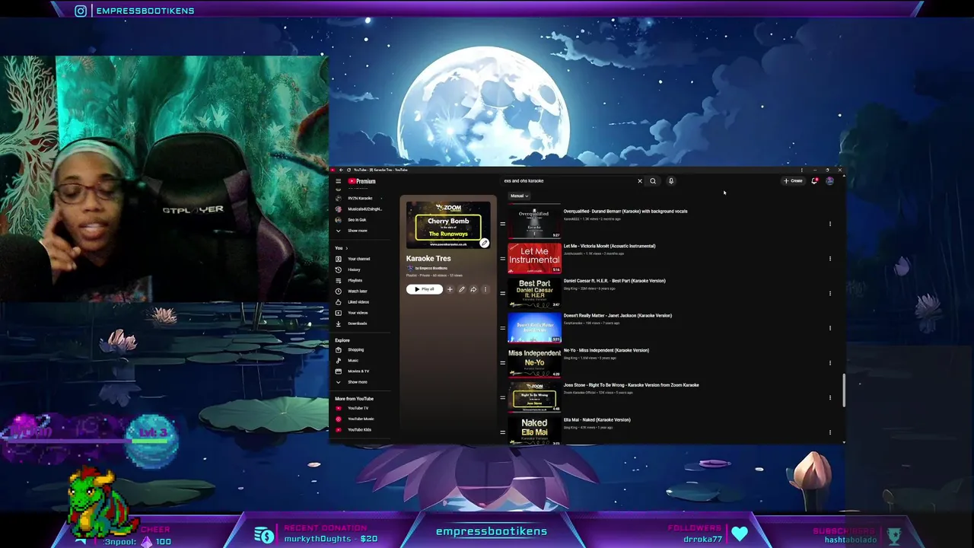
Task: Open the browser three-dot menu in the title bar
Action: coord(801,170)
